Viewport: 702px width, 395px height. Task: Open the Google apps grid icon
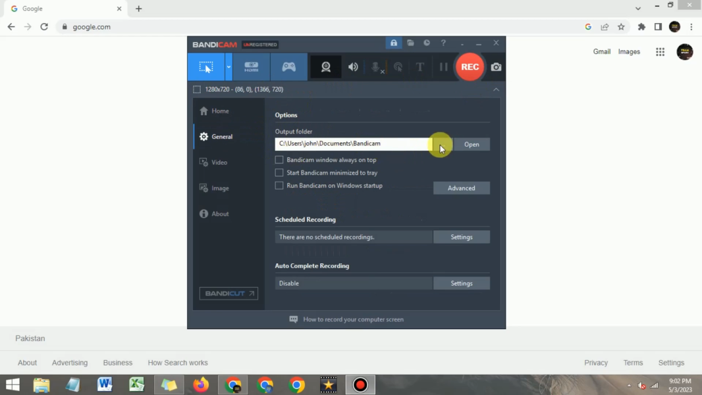(x=660, y=52)
